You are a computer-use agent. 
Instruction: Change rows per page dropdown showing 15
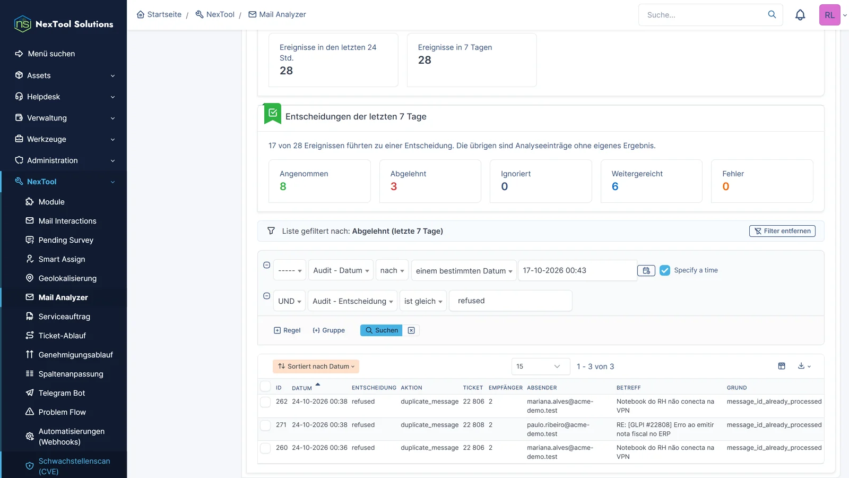pyautogui.click(x=541, y=366)
